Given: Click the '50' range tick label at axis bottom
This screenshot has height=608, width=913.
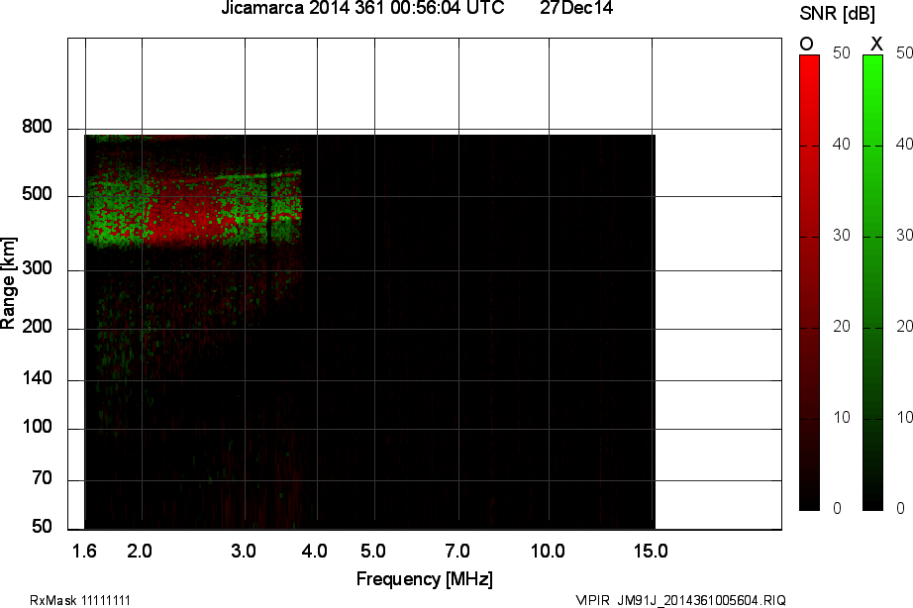Looking at the screenshot, I should click(x=42, y=527).
